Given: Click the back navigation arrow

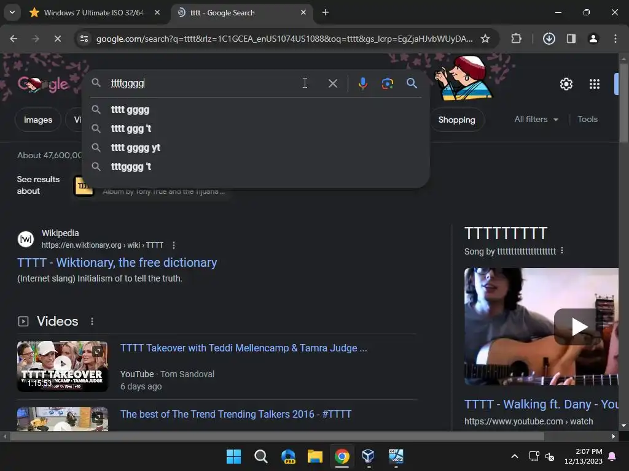Looking at the screenshot, I should coord(14,39).
